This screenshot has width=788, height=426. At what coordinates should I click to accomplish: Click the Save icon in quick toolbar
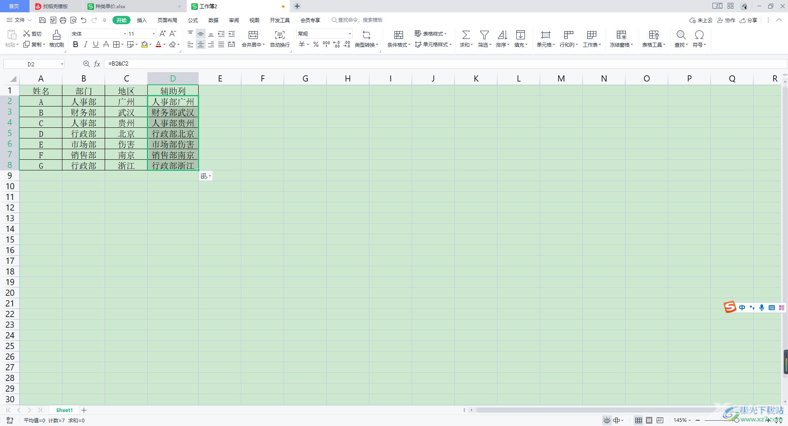click(x=42, y=20)
